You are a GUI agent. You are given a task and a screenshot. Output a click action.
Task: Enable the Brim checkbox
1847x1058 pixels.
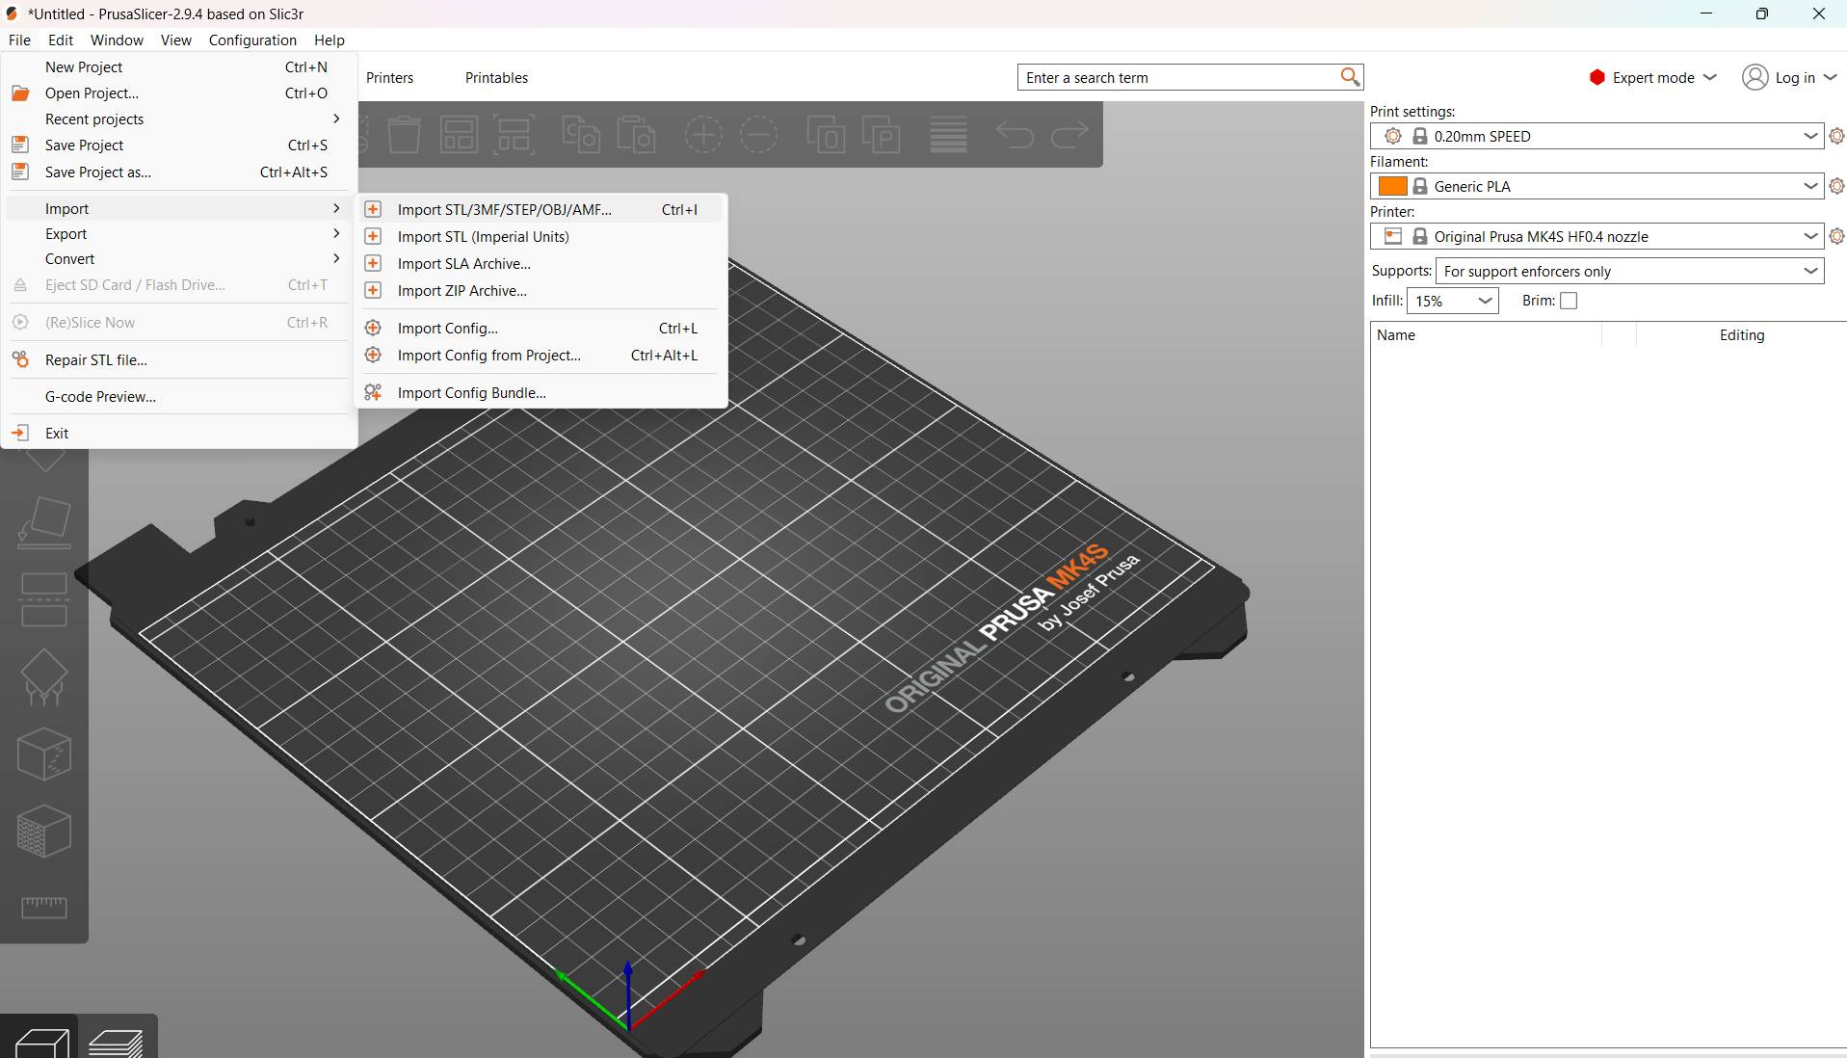pyautogui.click(x=1568, y=301)
